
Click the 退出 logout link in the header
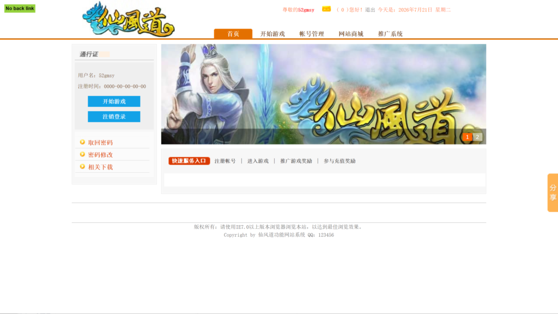[370, 10]
